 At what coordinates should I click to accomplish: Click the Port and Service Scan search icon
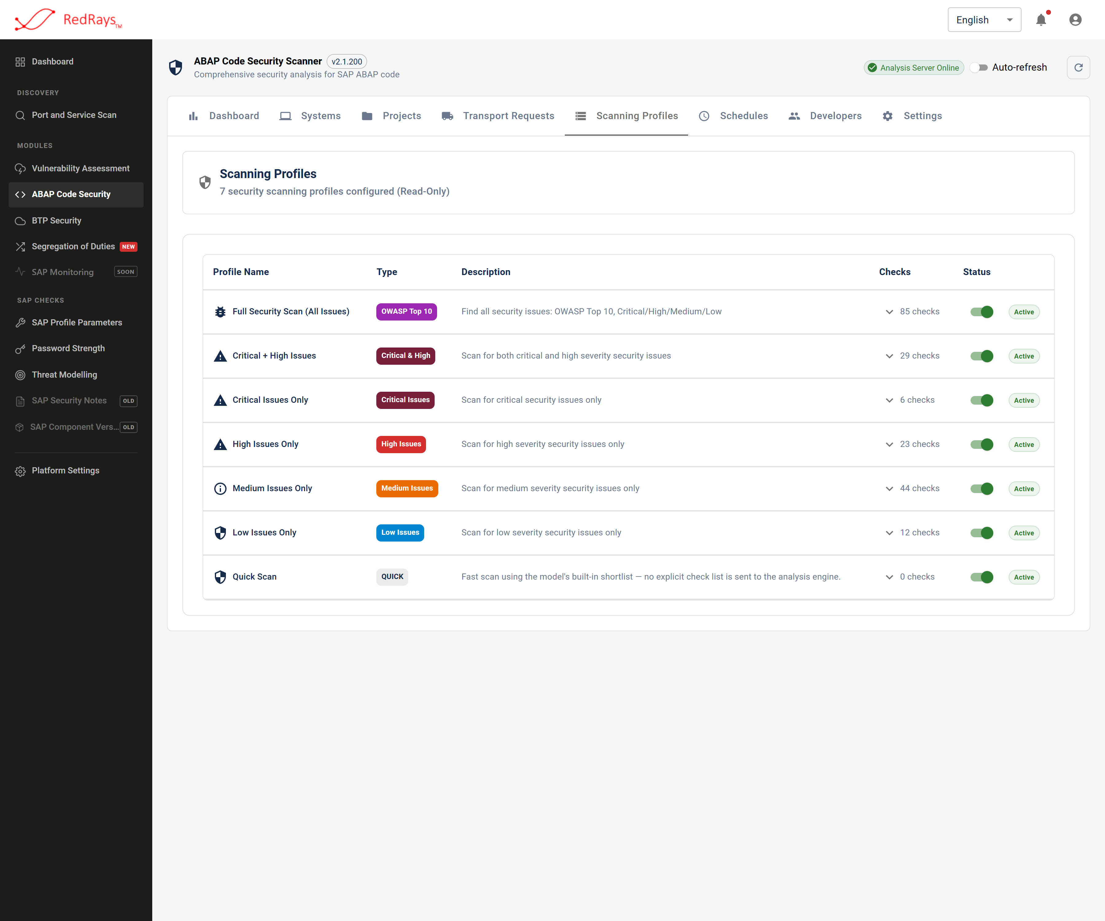20,115
